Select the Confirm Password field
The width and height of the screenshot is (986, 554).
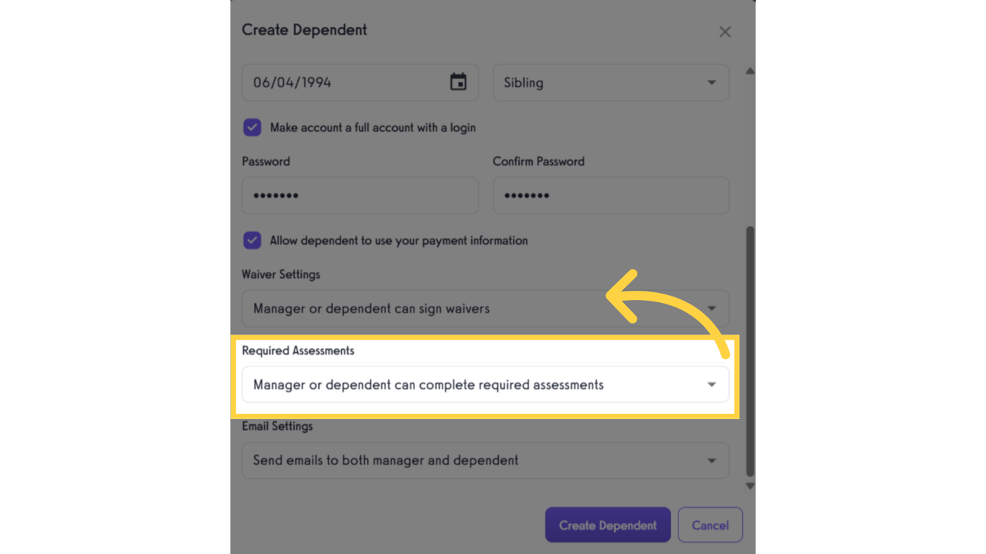click(611, 195)
